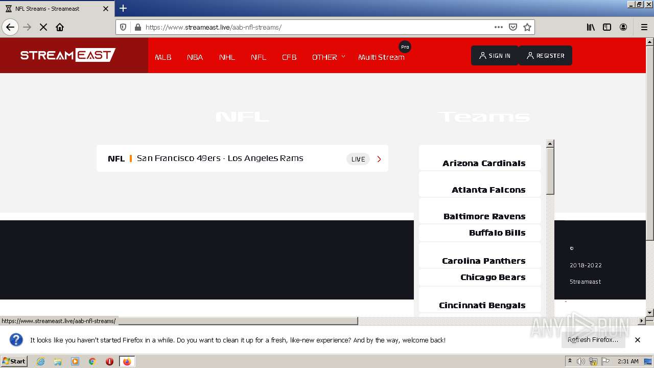Click the REGISTER button
Screen dimensions: 654x368
(545, 56)
